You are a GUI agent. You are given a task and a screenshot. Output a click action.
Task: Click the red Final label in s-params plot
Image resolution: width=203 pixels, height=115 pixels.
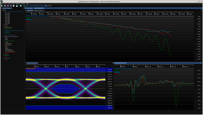[x=27, y=21]
